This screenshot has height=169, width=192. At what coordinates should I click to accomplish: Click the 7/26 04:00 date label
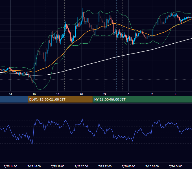176,166
